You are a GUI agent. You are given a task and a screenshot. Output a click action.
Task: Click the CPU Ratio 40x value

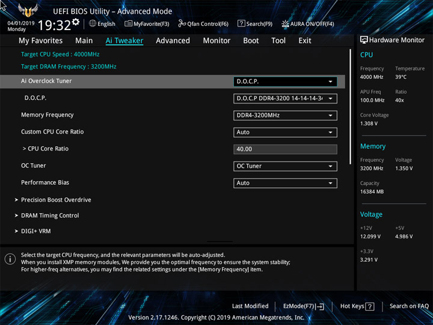pyautogui.click(x=399, y=101)
